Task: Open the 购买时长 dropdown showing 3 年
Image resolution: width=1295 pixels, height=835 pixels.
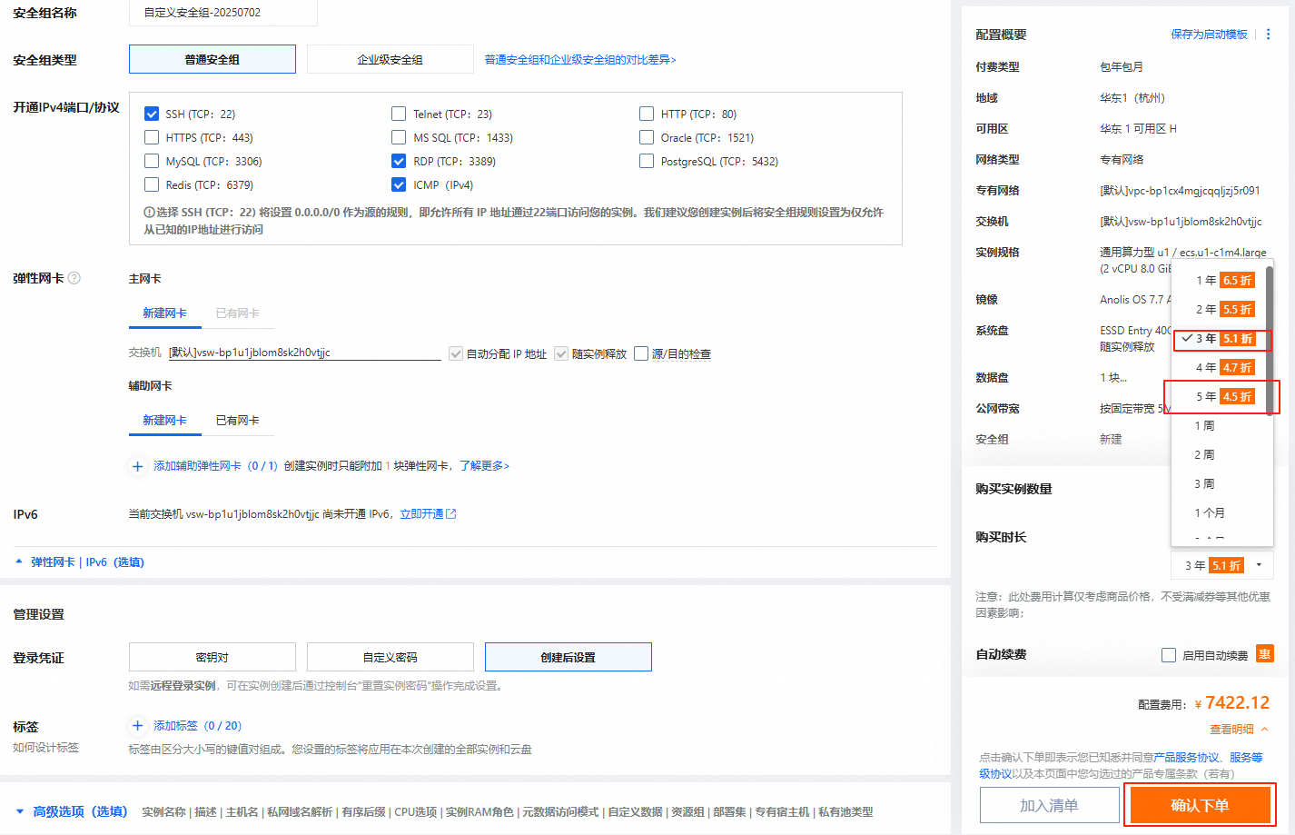Action: tap(1222, 565)
